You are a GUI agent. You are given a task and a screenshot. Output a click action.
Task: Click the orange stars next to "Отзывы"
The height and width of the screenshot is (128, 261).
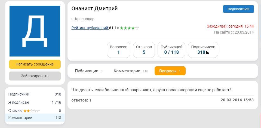point(32,111)
